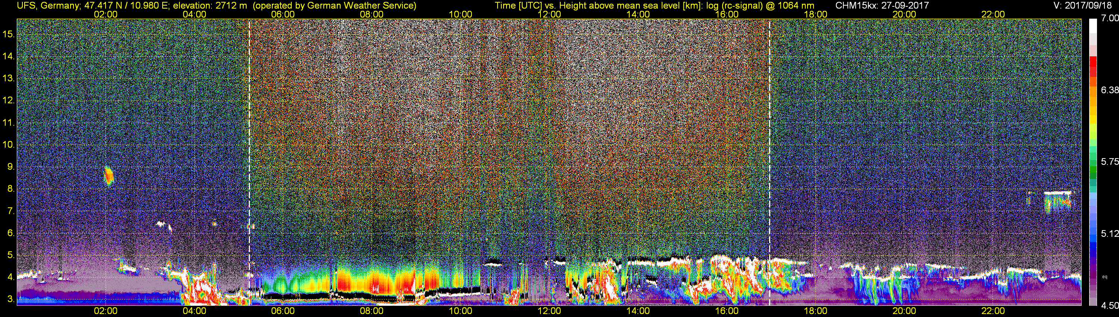Screen dimensions: 1119x317
Task: Select the '5.' km height axis label
Action: click(11, 255)
